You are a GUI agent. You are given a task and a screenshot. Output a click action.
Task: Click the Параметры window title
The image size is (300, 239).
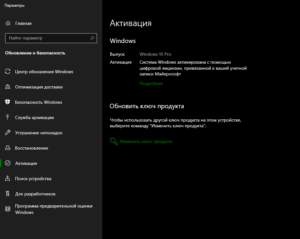tap(14, 5)
